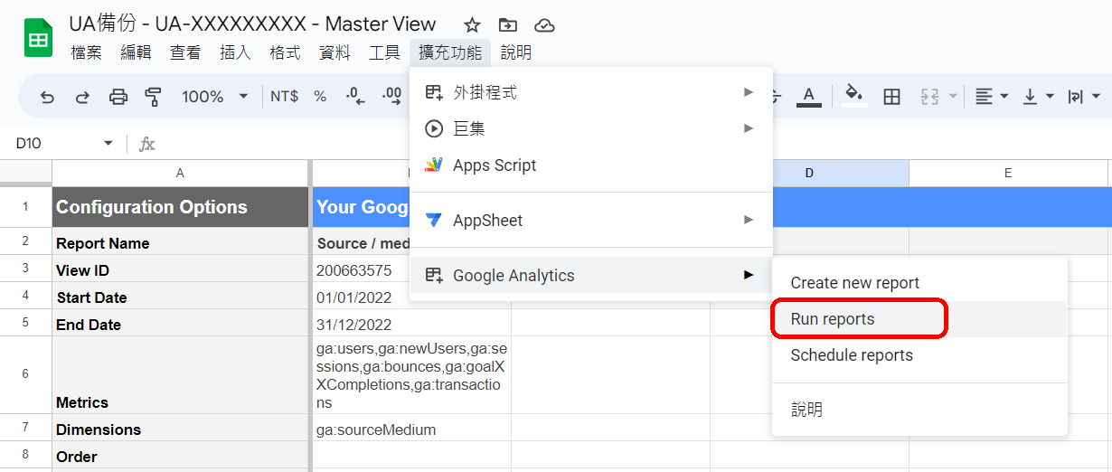Select Start Date label cell
Image resolution: width=1112 pixels, height=472 pixels.
(x=180, y=296)
